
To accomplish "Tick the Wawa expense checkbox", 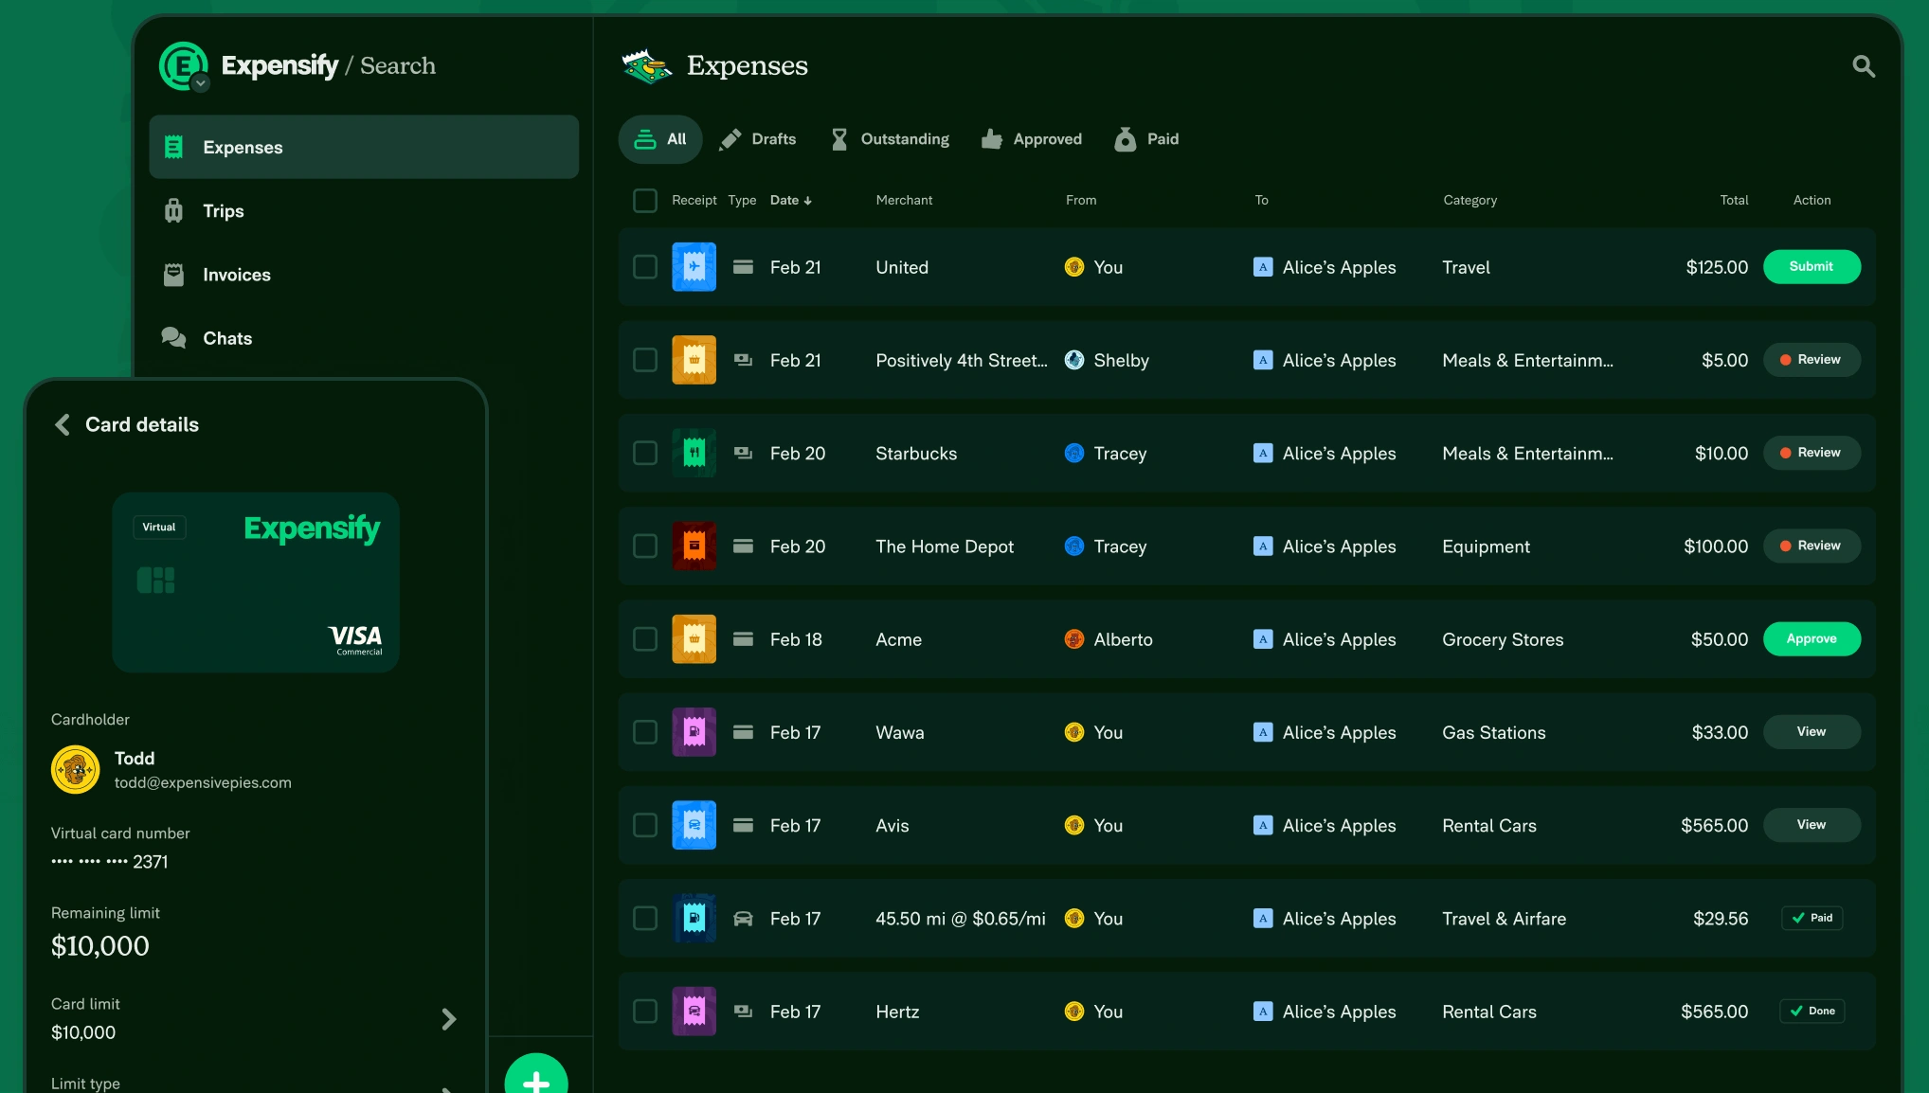I will [645, 732].
